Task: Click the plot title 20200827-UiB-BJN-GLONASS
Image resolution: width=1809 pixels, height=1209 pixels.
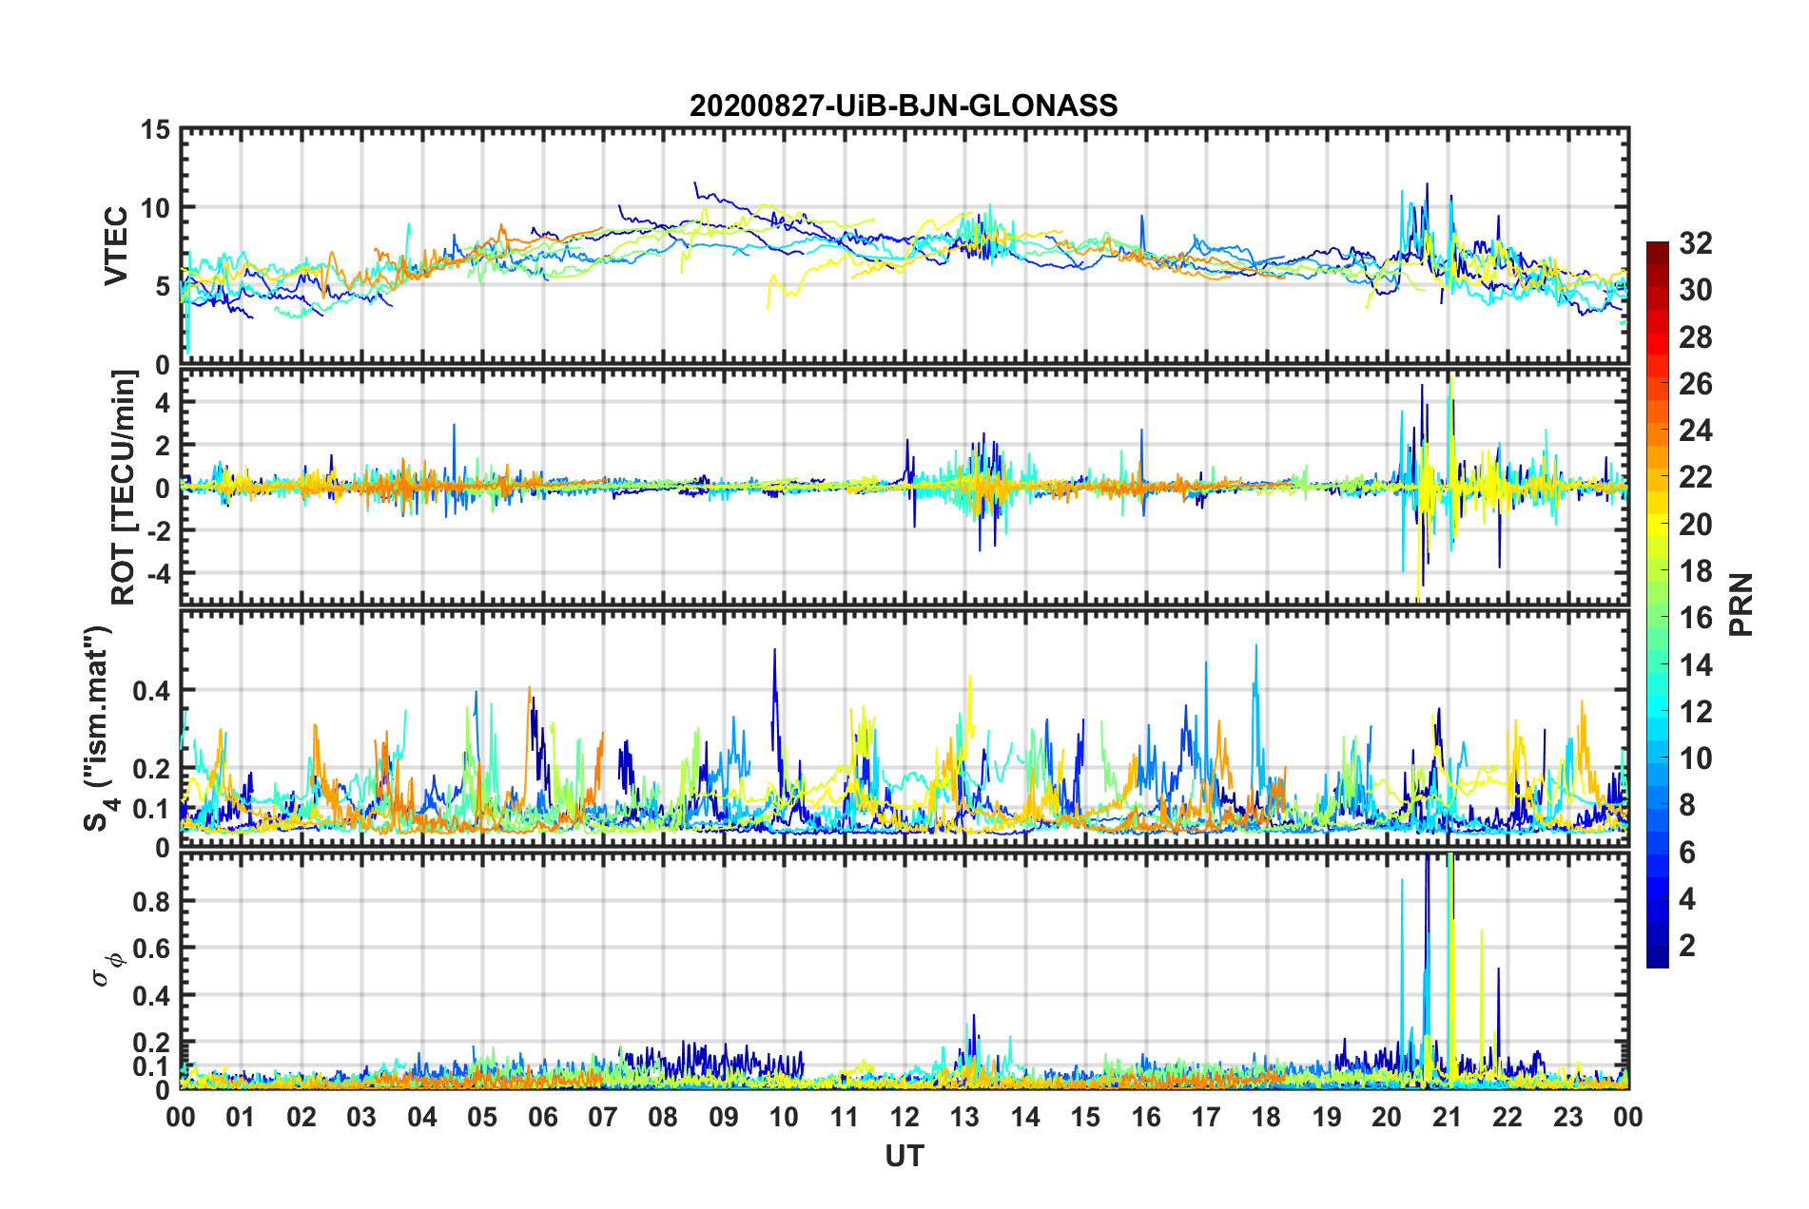Action: click(x=904, y=106)
